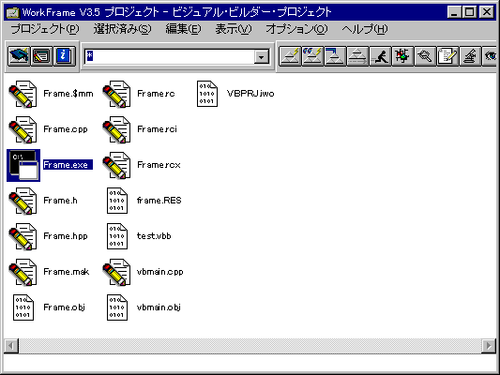The width and height of the screenshot is (500, 375).
Task: Open the blue information icon
Action: tap(64, 56)
